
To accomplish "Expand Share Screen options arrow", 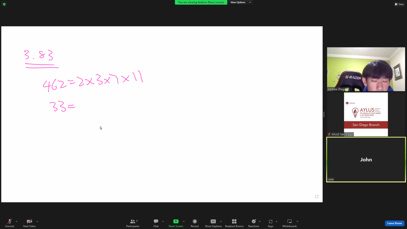I will (x=184, y=221).
